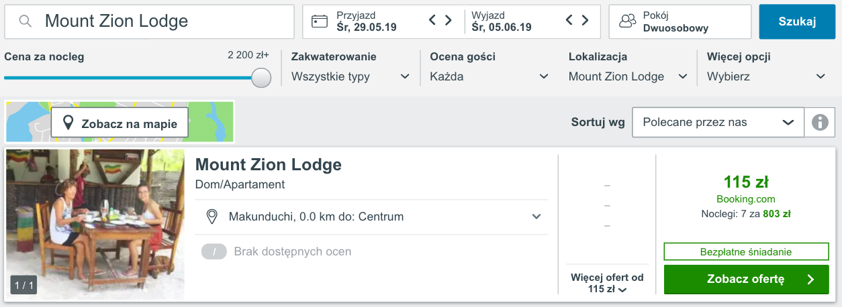Expand the Więcej opcji filter
Screen dimensions: 842x307
pos(767,76)
